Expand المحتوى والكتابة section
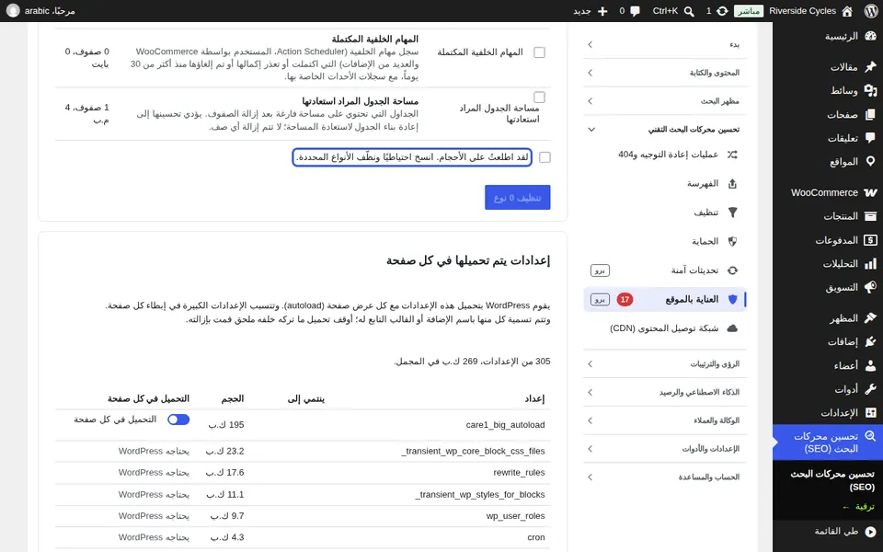The height and width of the screenshot is (552, 883). point(665,73)
